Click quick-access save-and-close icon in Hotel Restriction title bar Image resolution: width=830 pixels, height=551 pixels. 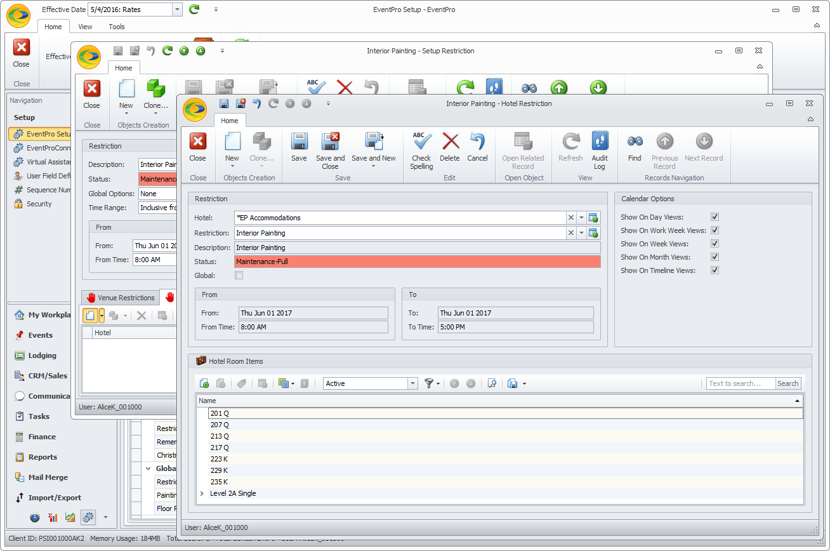coord(240,103)
